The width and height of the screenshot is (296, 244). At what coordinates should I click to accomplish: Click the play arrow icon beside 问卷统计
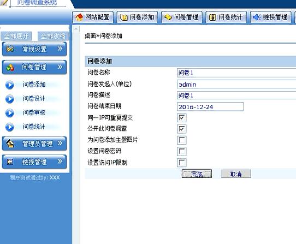click(10, 127)
